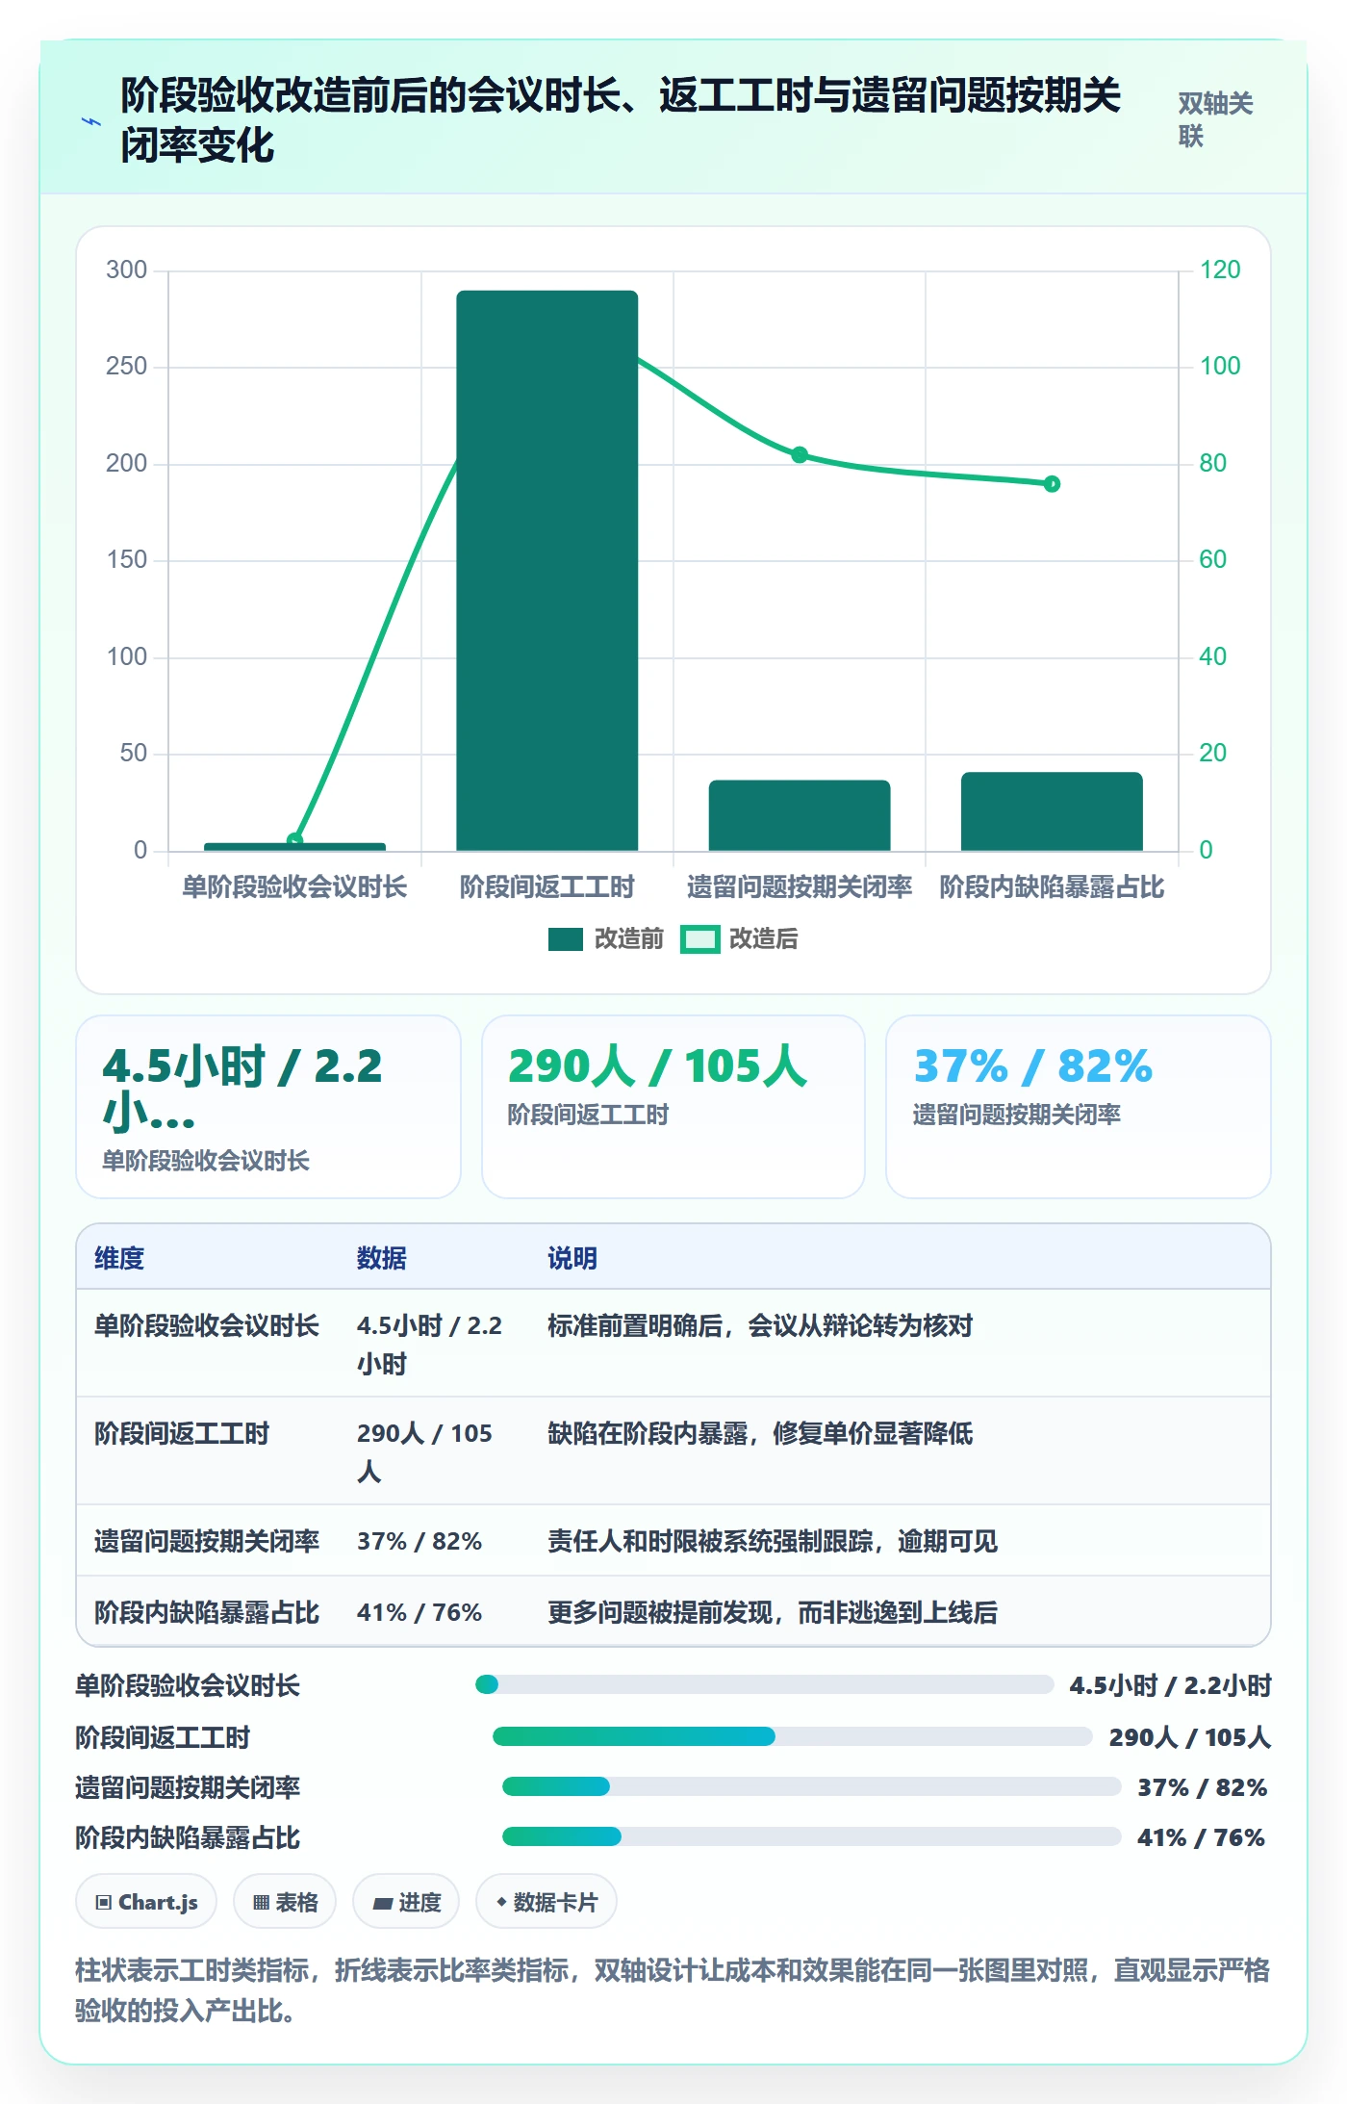Click the chart title about 阶段验收改造前后
This screenshot has width=1347, height=2104.
(621, 120)
